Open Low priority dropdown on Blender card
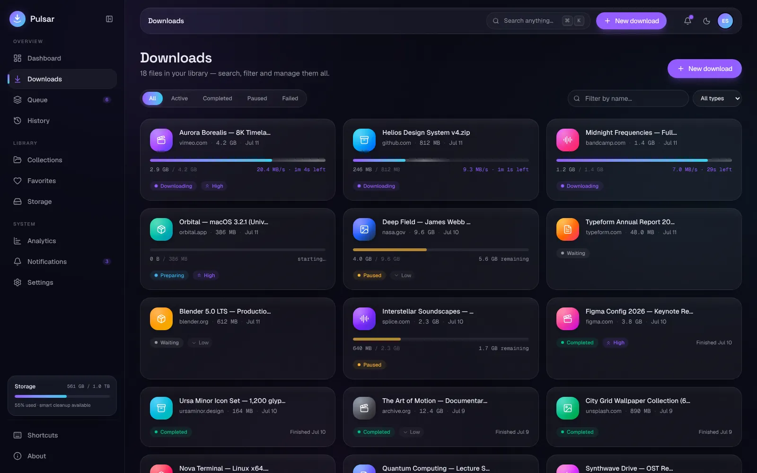The width and height of the screenshot is (757, 473). click(x=200, y=342)
